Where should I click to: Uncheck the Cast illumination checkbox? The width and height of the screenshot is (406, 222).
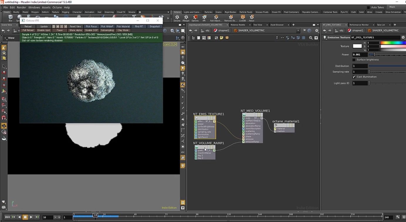tap(354, 77)
